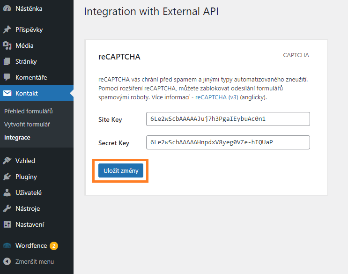Click the CAPTCHA category label
Image resolution: width=348 pixels, height=274 pixels.
[x=296, y=55]
